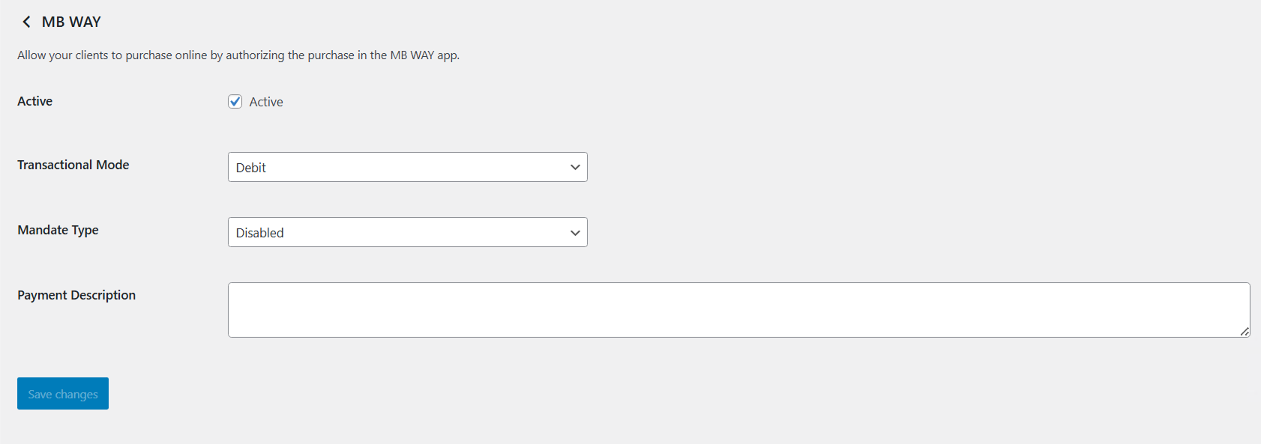This screenshot has width=1261, height=444.
Task: Click the MB WAY description paragraph
Action: coord(238,55)
